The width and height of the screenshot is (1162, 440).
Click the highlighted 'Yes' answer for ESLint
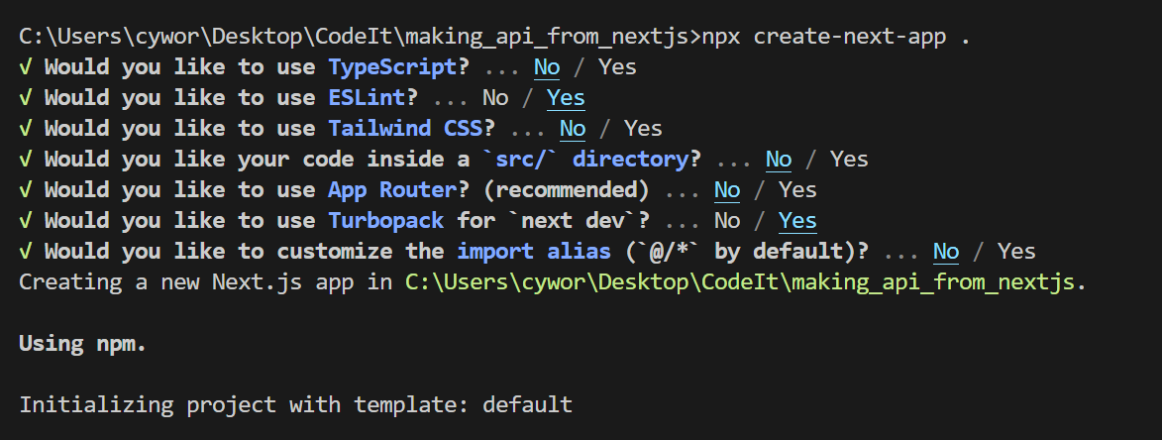pos(567,98)
